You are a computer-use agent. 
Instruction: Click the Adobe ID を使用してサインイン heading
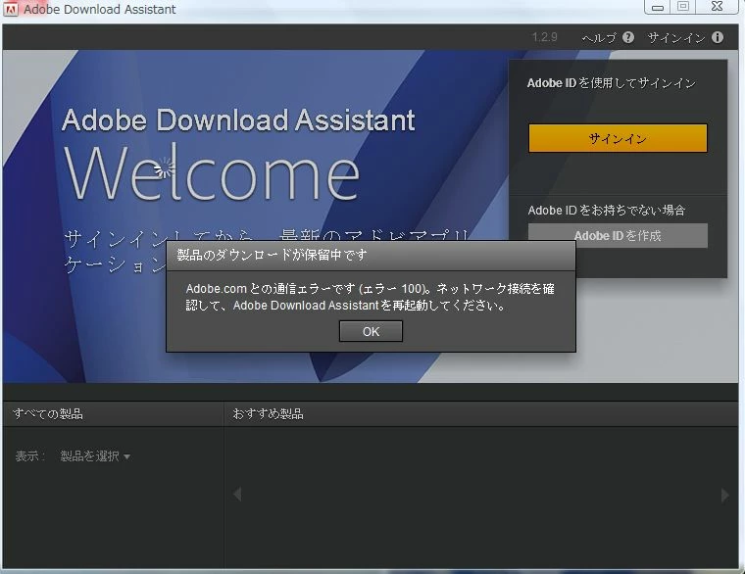[x=611, y=83]
